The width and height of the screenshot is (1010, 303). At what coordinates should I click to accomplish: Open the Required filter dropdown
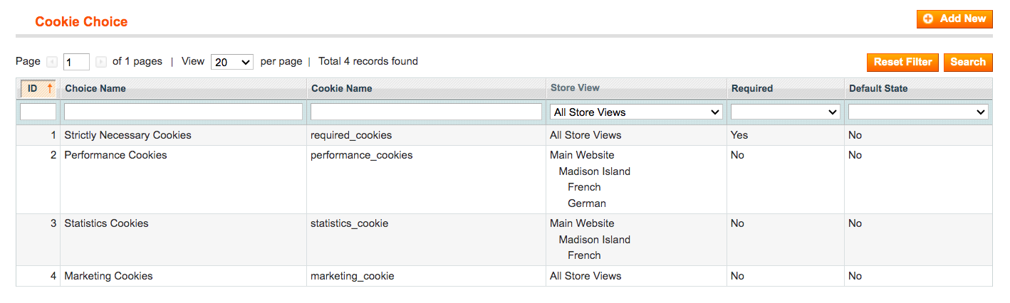click(x=785, y=112)
